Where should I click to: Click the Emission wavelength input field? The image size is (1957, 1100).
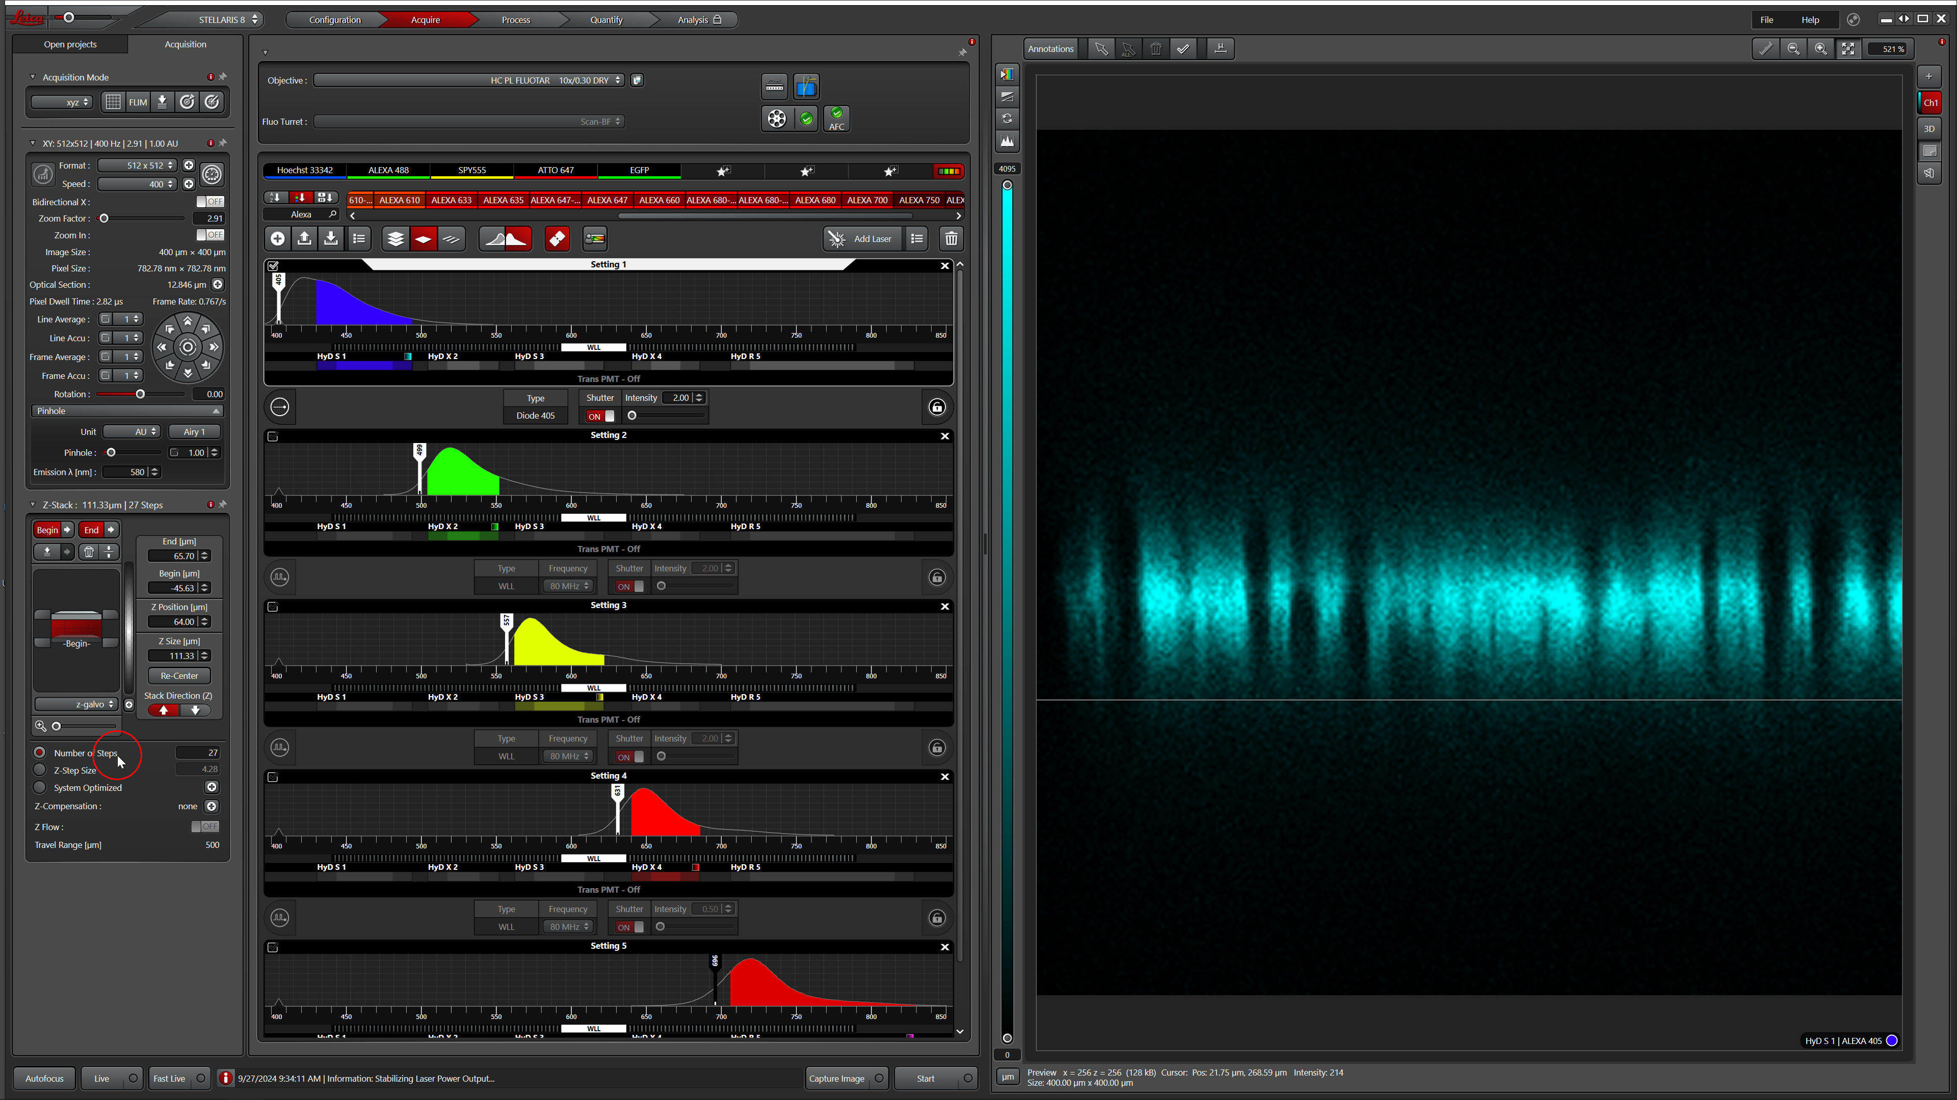point(130,472)
